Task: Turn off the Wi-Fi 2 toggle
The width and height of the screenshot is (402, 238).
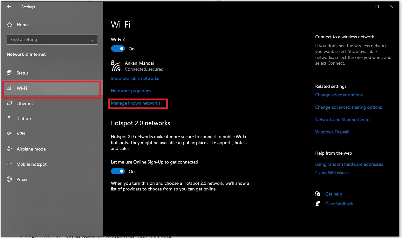Action: pyautogui.click(x=118, y=48)
